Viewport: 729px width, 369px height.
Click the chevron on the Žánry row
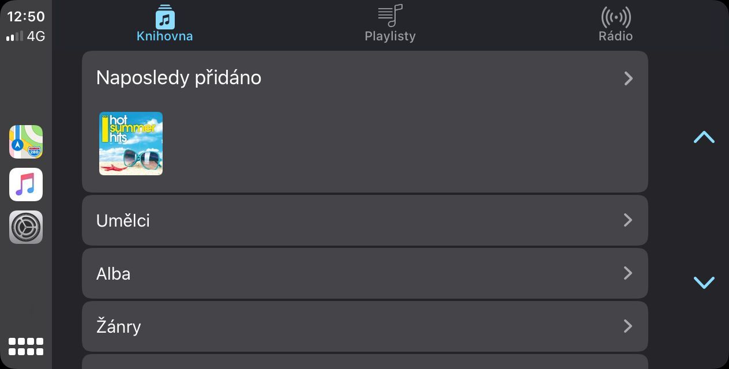(x=628, y=326)
